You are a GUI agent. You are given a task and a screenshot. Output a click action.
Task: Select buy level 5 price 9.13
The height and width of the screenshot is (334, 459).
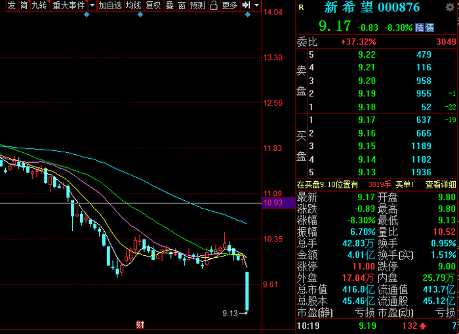click(x=367, y=173)
